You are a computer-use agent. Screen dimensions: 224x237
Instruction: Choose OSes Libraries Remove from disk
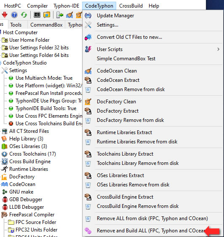pyautogui.click(x=152, y=185)
